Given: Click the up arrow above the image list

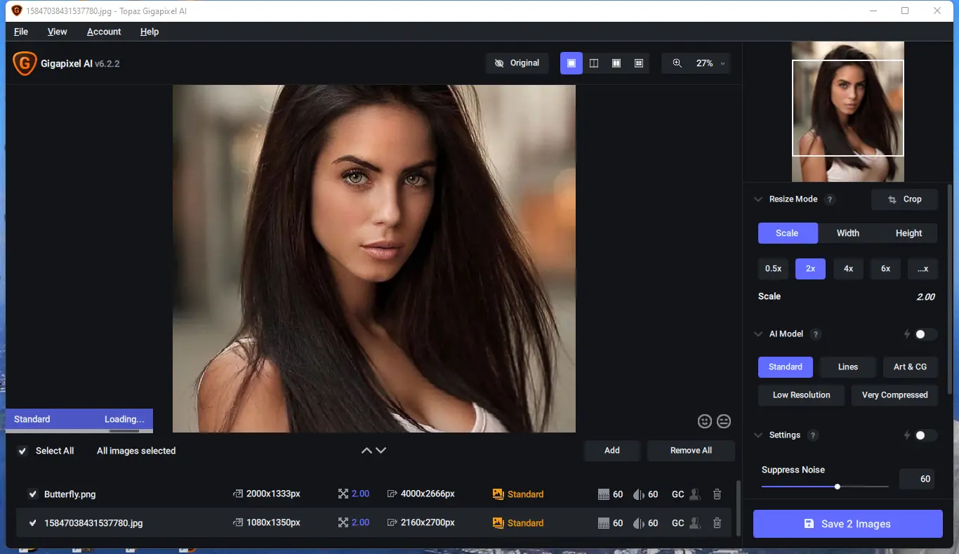Looking at the screenshot, I should [366, 451].
